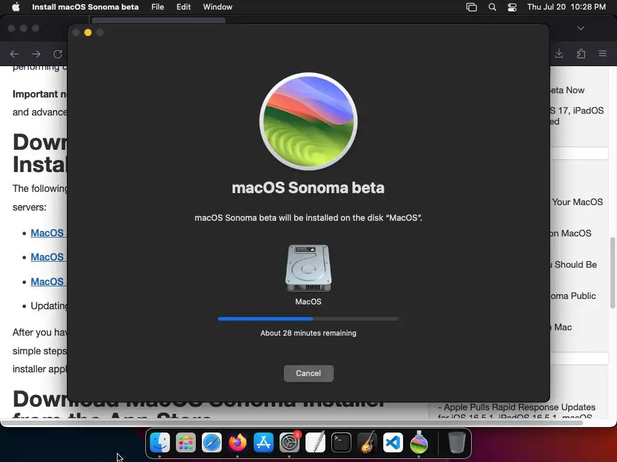Image resolution: width=617 pixels, height=462 pixels.
Task: Click the macOS Sonoma wallpaper logo
Action: tap(308, 122)
